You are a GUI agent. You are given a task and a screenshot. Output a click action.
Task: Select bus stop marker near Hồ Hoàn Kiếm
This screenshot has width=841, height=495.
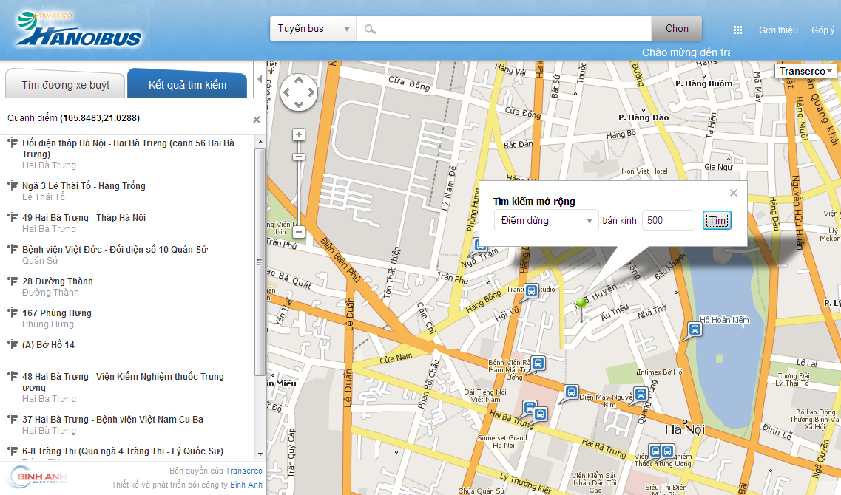(x=694, y=329)
